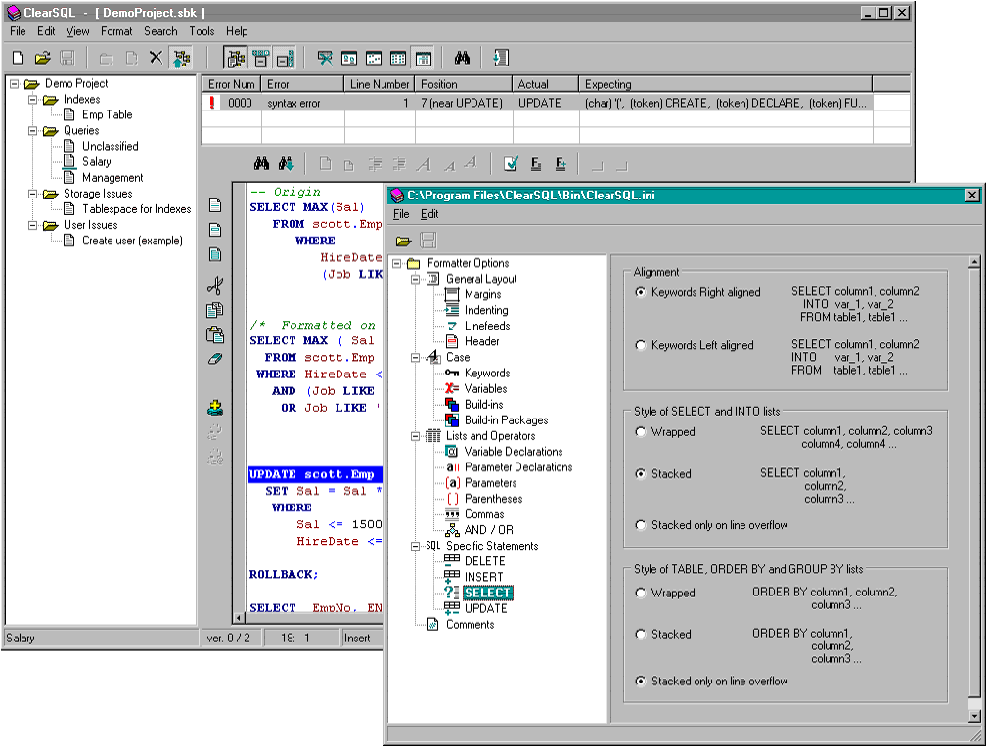Click the Copy icon in editor side toolbar
The image size is (988, 749).
tap(215, 310)
